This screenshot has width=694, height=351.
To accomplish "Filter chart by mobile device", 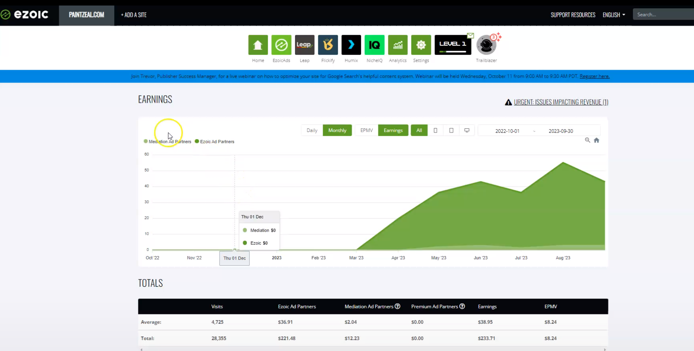I will (435, 130).
